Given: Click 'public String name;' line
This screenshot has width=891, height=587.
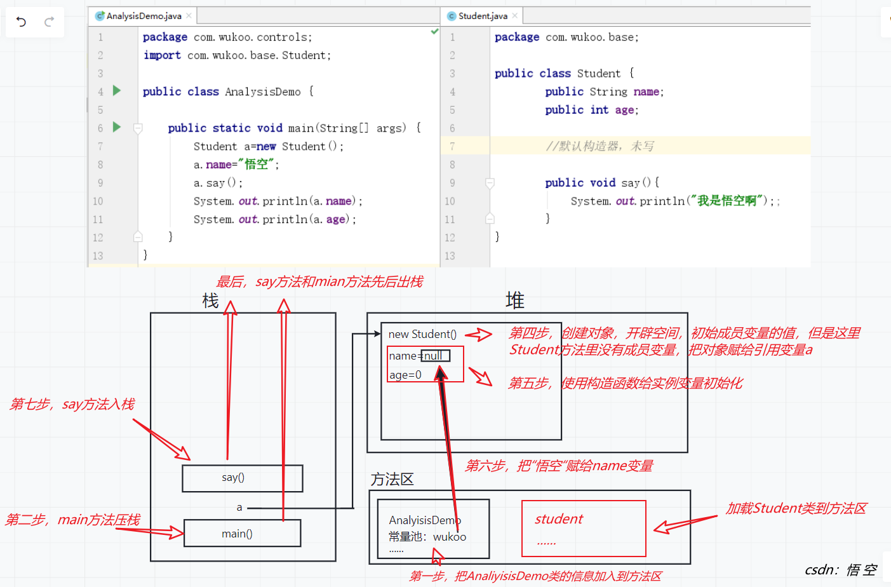Looking at the screenshot, I should (x=604, y=91).
